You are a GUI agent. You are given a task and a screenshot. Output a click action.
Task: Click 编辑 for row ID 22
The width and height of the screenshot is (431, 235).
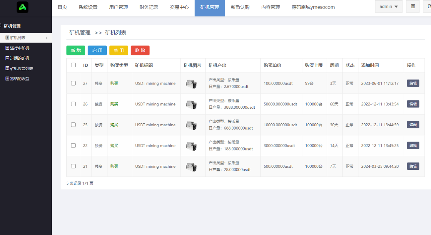coord(413,145)
